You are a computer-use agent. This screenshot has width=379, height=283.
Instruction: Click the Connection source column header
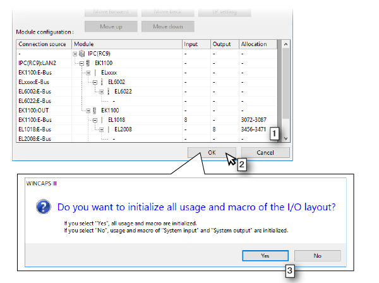click(x=43, y=44)
